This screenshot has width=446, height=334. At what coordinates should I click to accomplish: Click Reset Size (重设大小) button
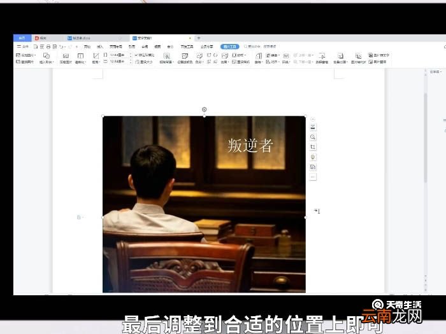(x=144, y=62)
